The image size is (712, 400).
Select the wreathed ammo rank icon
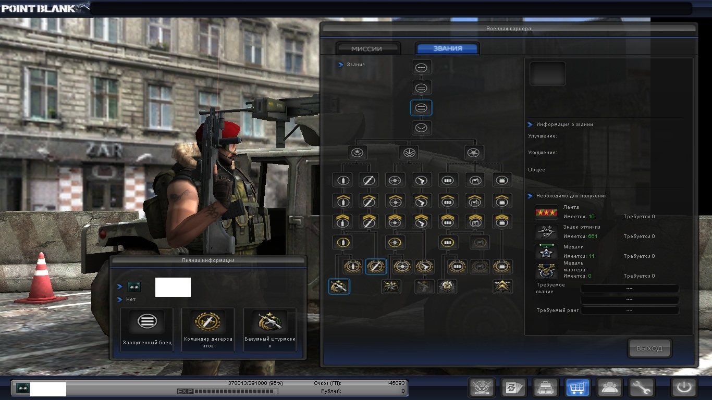click(457, 267)
